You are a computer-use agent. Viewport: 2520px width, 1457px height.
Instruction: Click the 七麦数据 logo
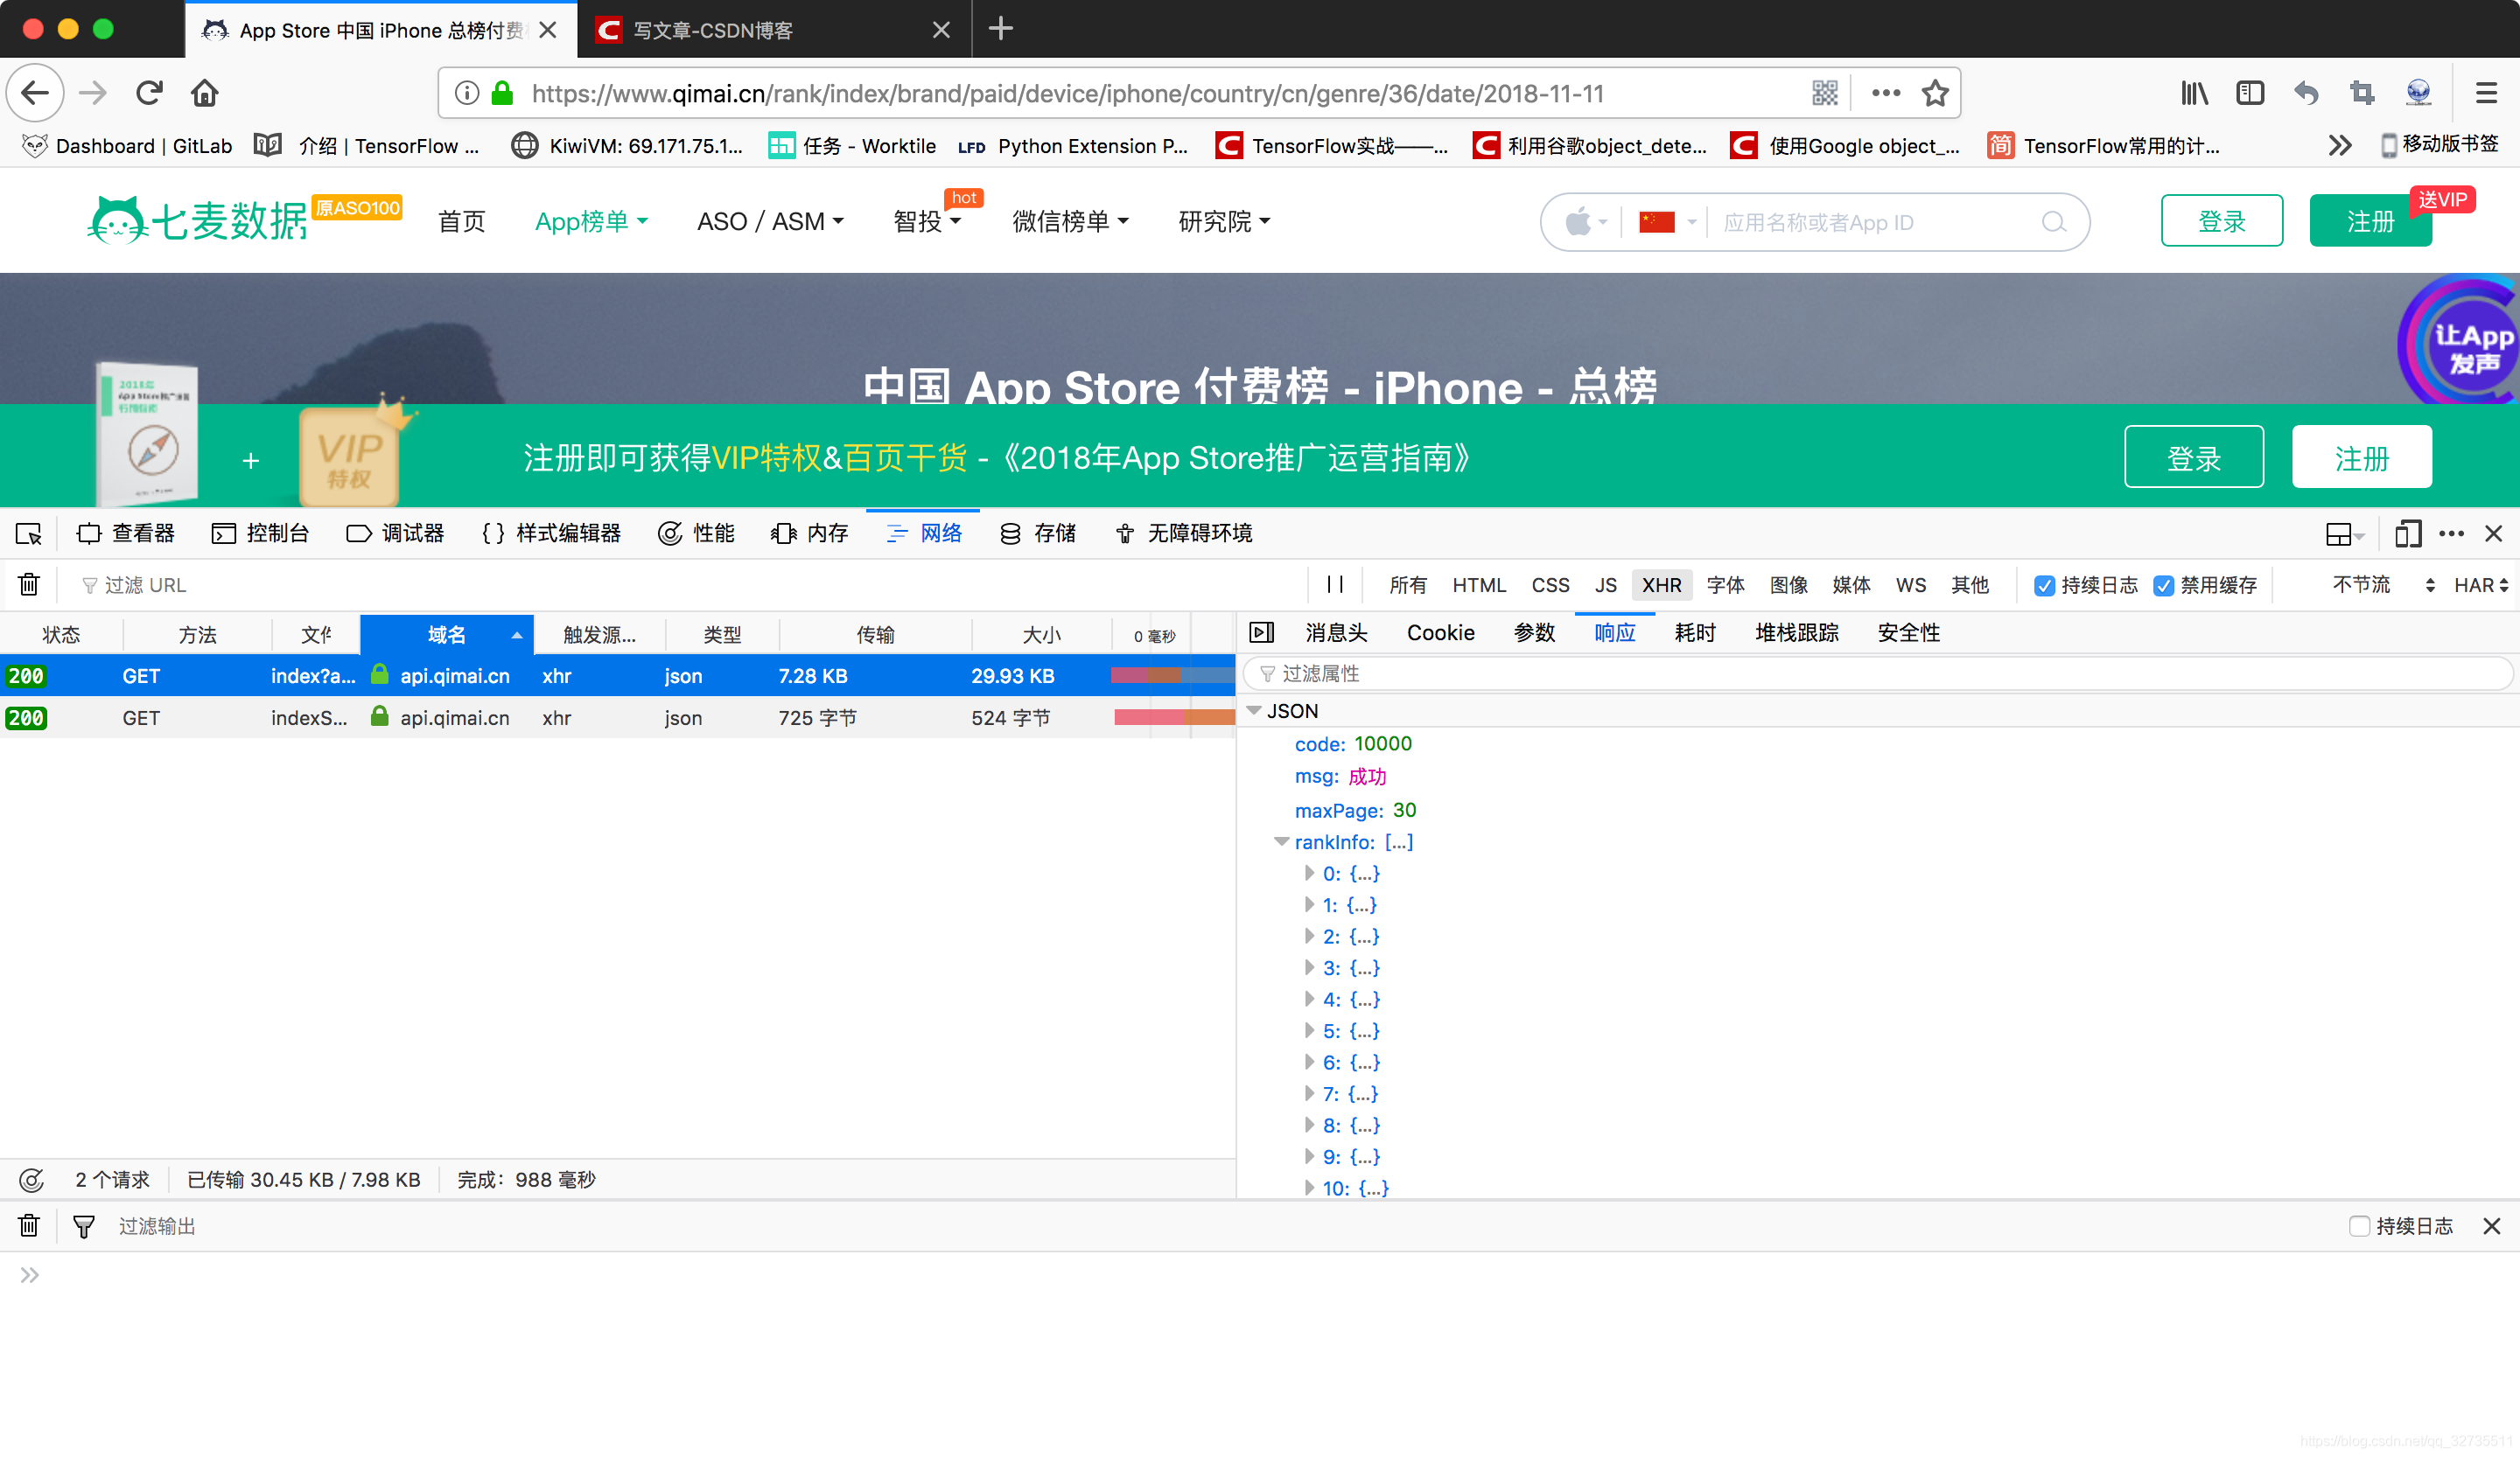(198, 220)
